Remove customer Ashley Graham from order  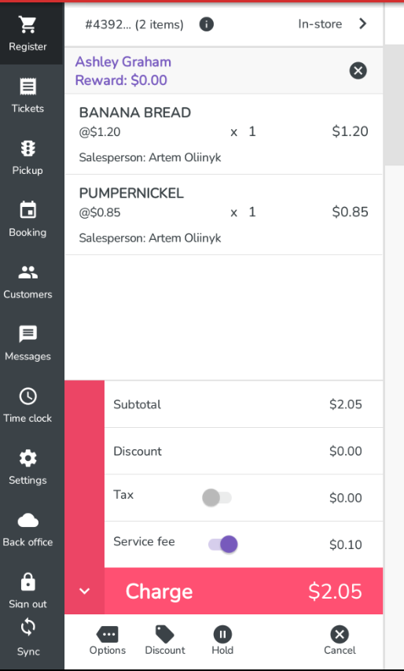pos(358,71)
